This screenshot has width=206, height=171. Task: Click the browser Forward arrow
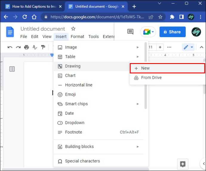(x=15, y=17)
